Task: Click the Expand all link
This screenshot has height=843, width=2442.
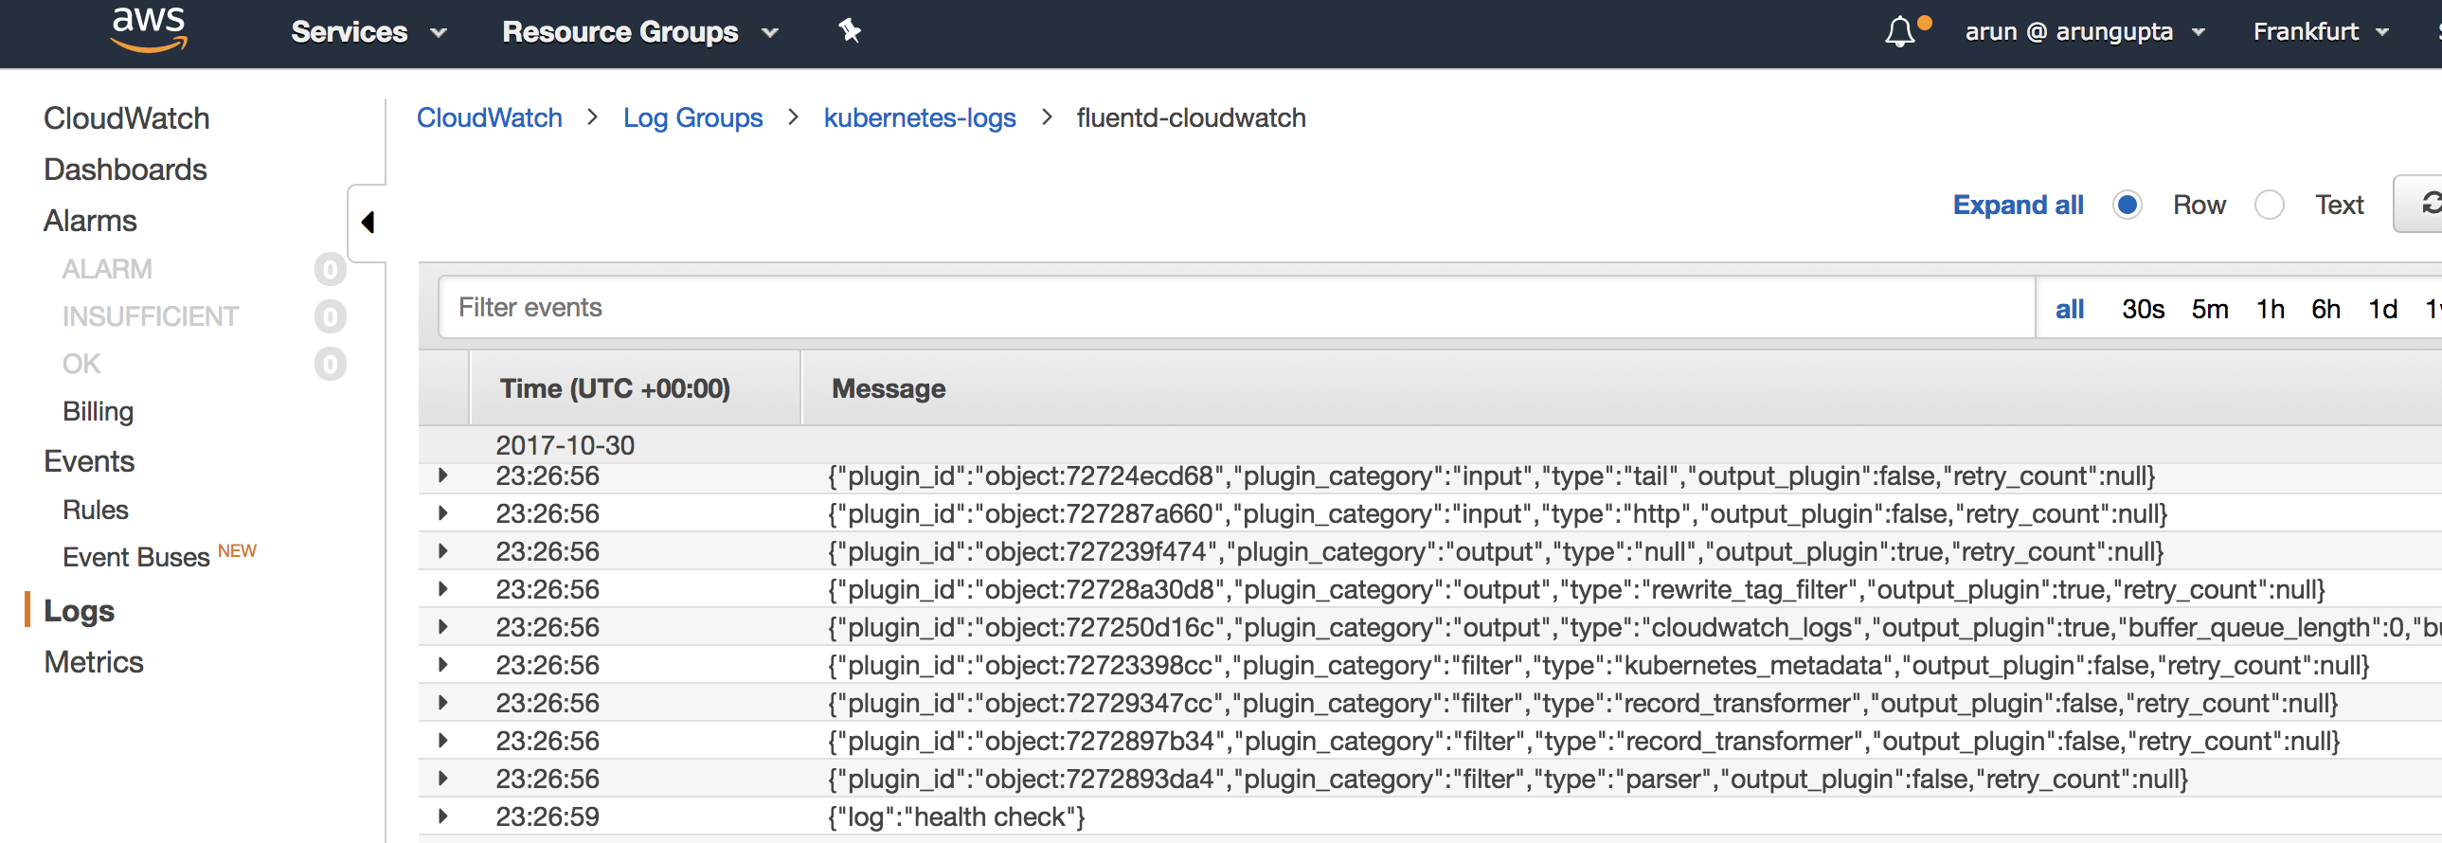Action: coord(2019,205)
